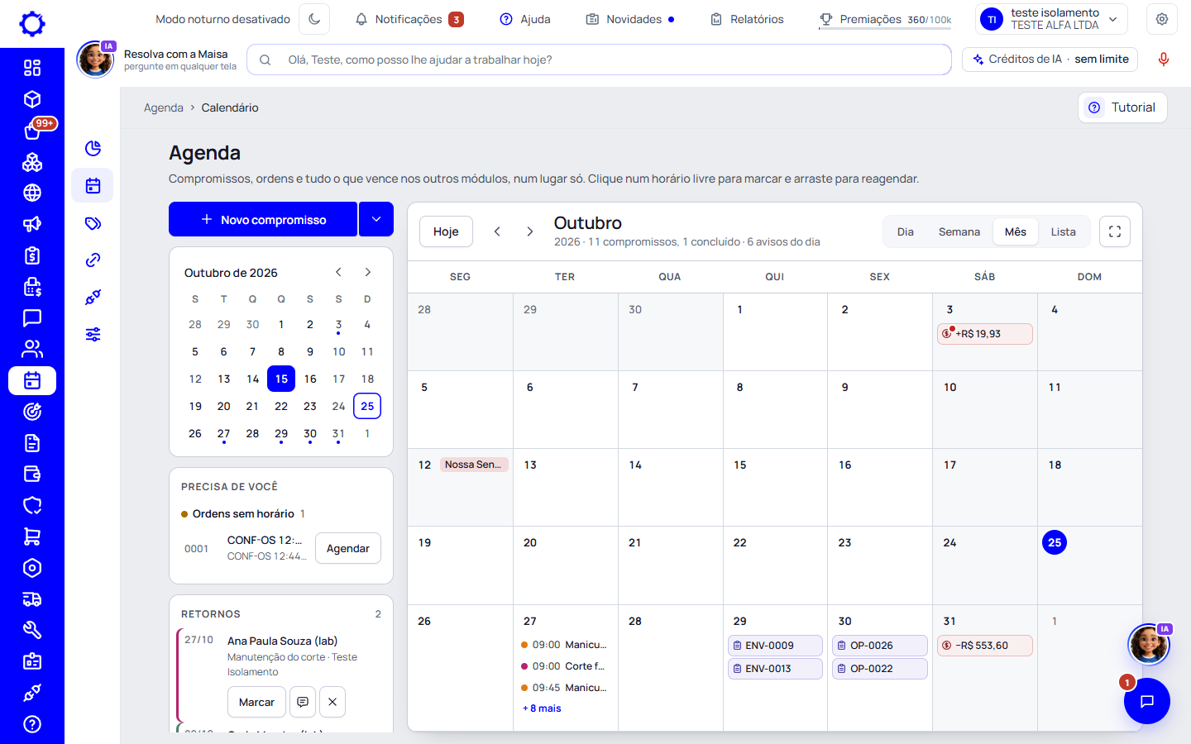This screenshot has width=1191, height=744.
Task: Switch calendar to Semana view
Action: pos(959,231)
